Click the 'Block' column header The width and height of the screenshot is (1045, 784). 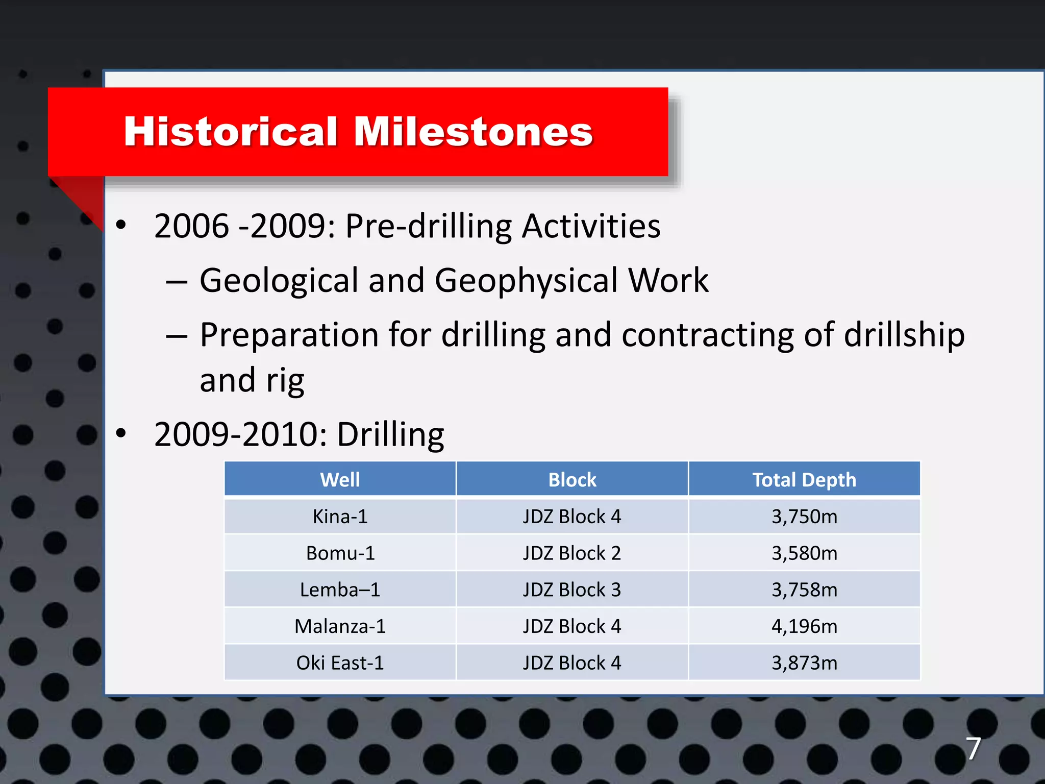572,479
